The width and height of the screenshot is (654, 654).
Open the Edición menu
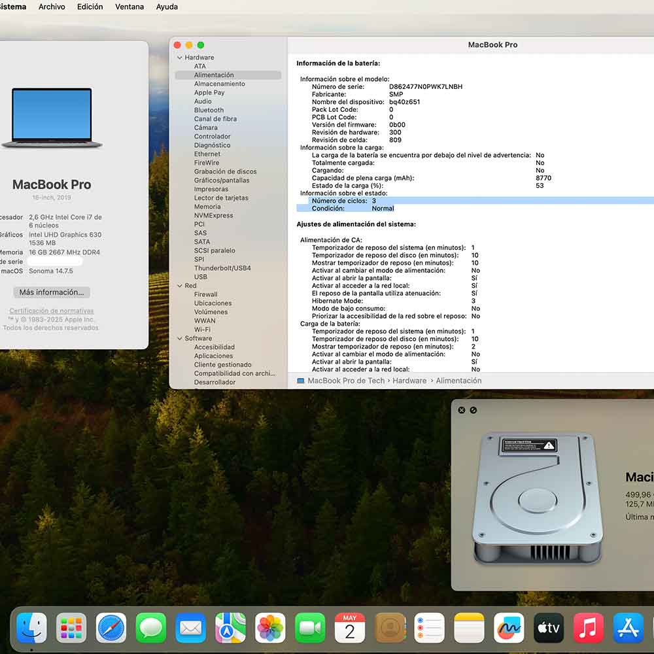(x=90, y=7)
